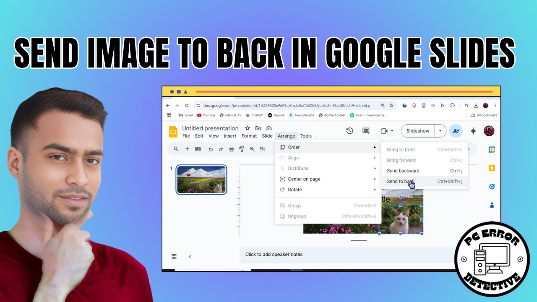Reload the browser page
Viewport: 537px width, 302px height.
pos(187,105)
